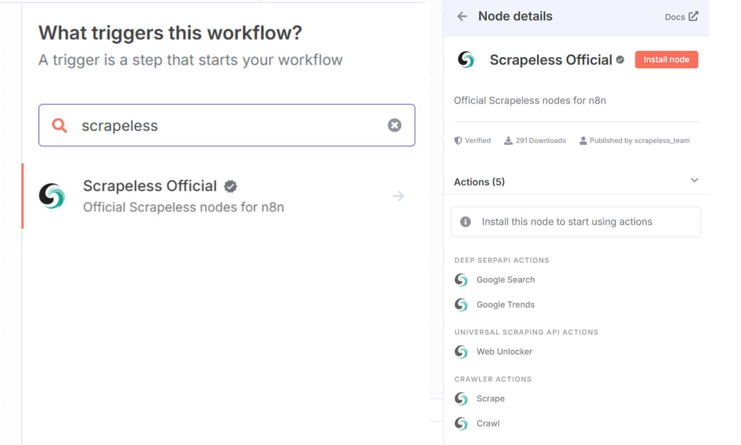Click the Actions (5) heading
The image size is (741, 445).
[479, 182]
